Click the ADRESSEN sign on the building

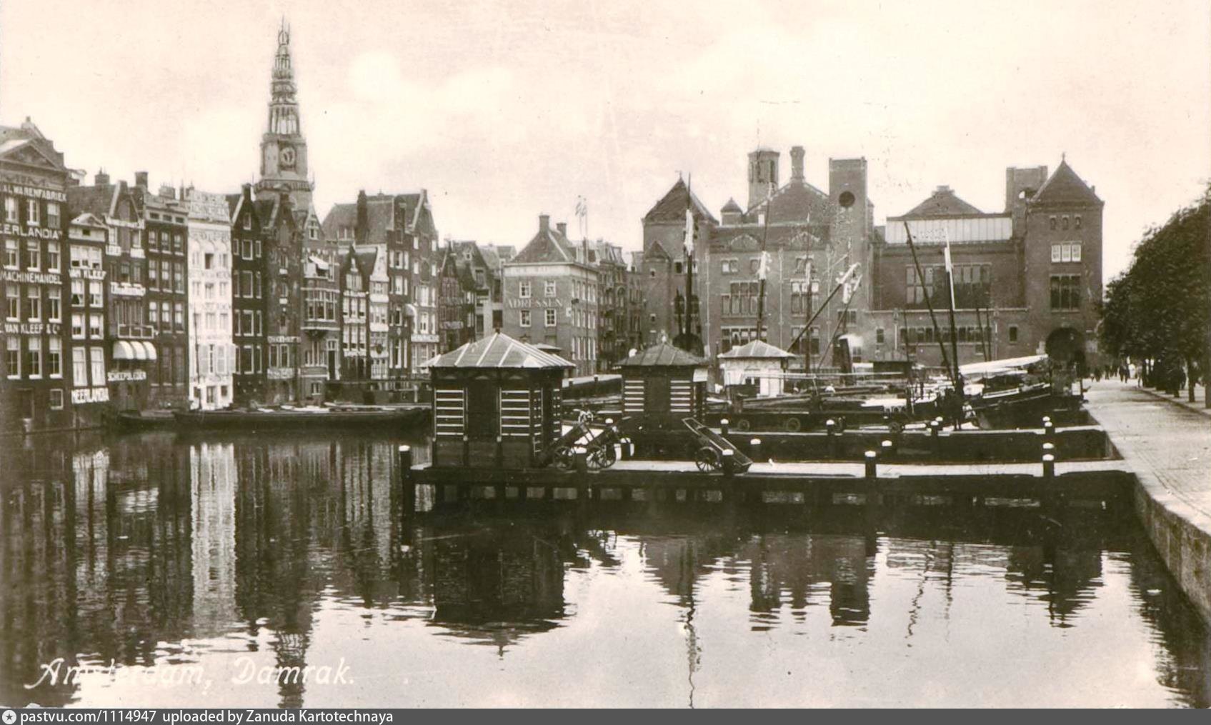point(535,303)
